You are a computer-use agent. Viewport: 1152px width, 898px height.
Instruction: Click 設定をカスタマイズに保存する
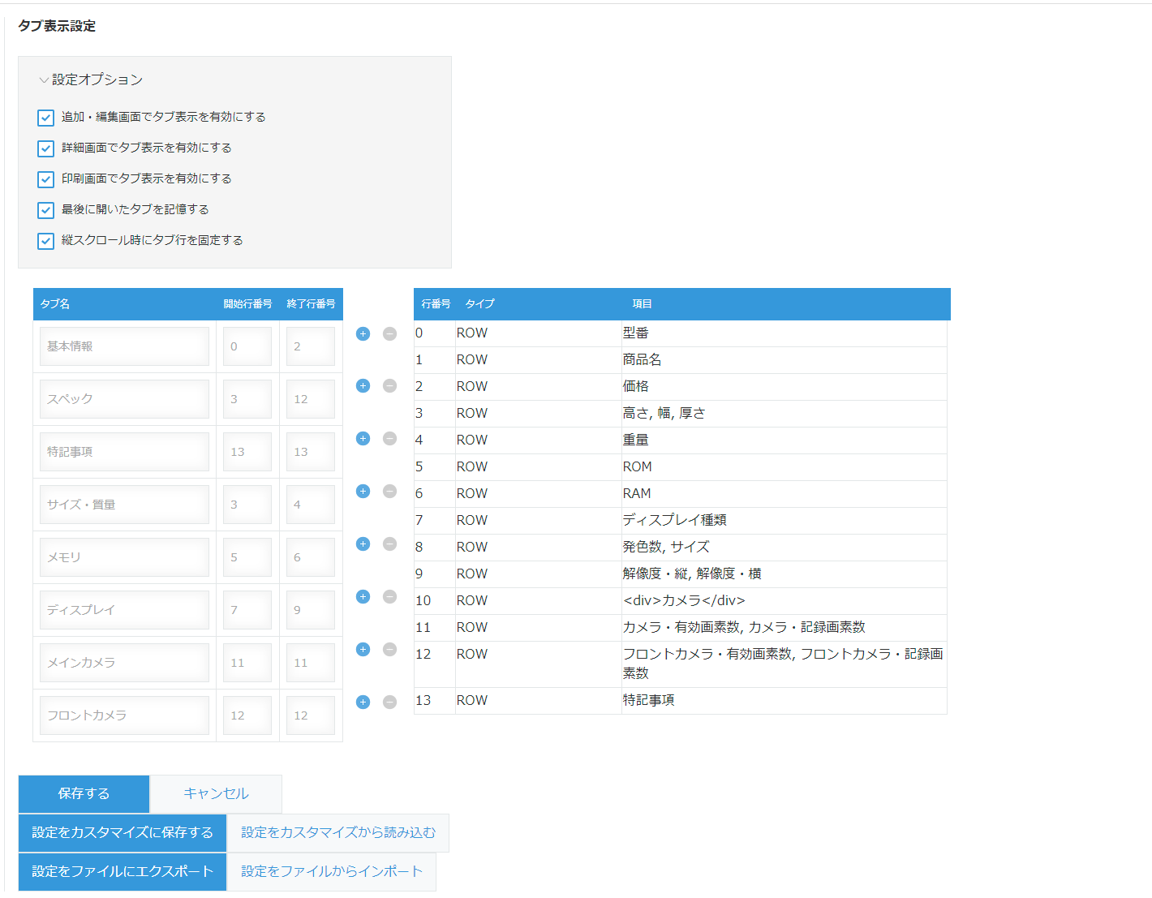(123, 833)
